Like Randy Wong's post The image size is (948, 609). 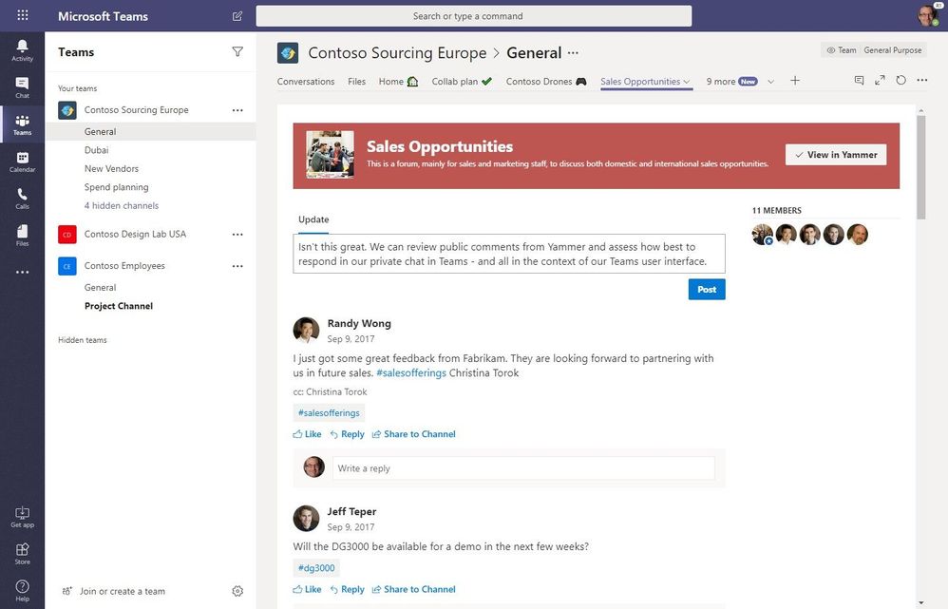pos(307,434)
